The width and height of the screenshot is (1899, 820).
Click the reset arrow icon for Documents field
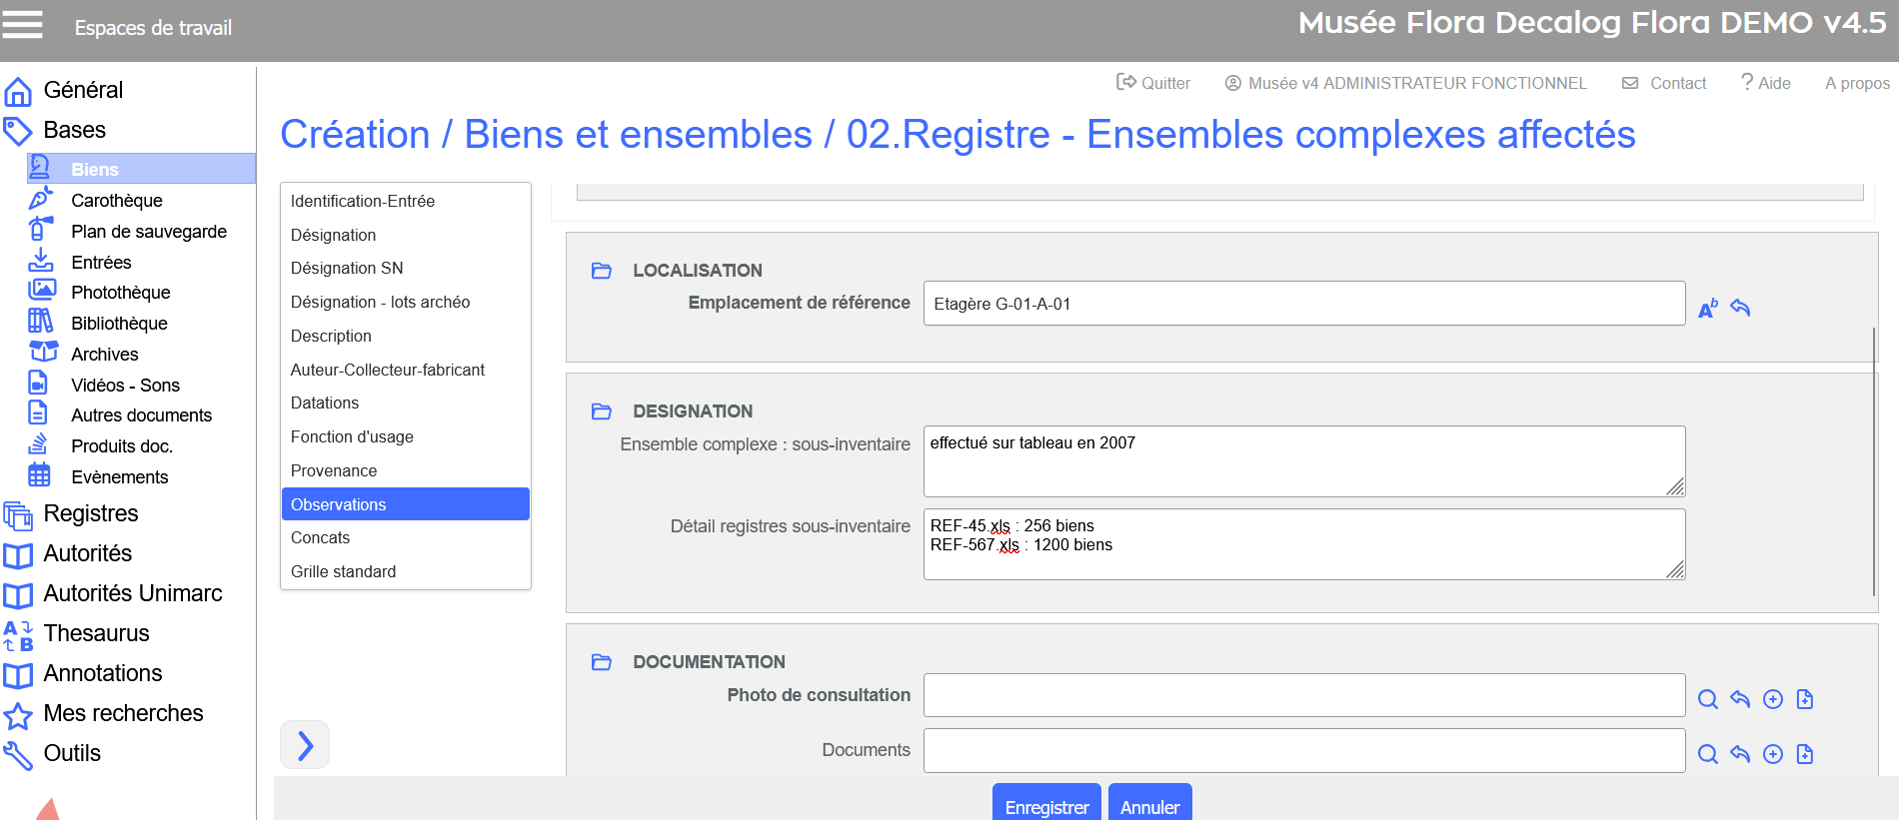tap(1740, 754)
